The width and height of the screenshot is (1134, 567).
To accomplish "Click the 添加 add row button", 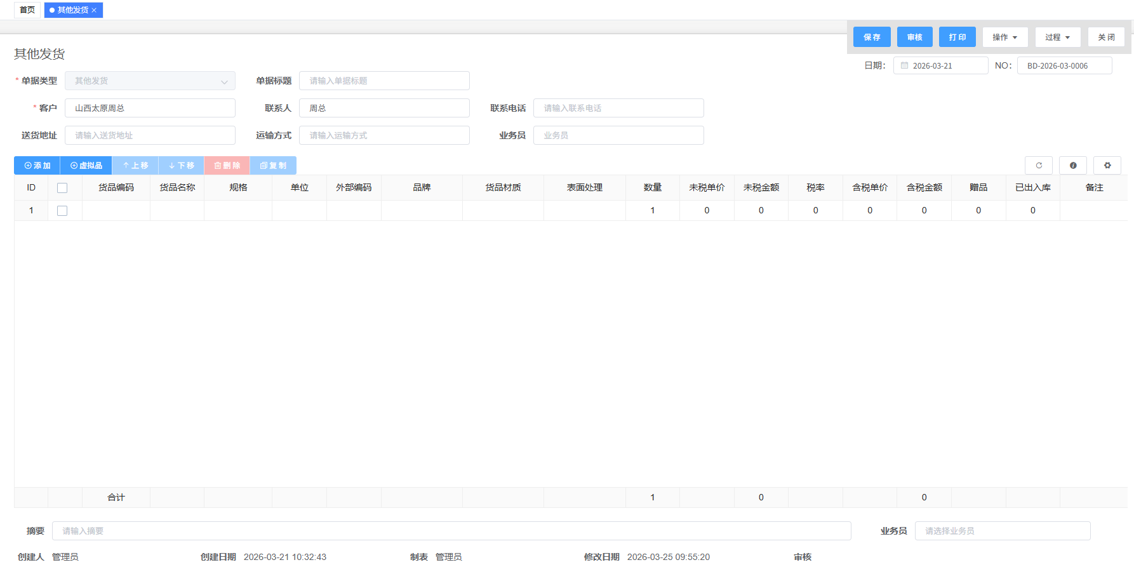I will 37,166.
